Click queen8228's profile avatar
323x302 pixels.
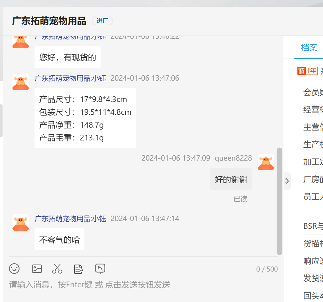click(x=266, y=162)
